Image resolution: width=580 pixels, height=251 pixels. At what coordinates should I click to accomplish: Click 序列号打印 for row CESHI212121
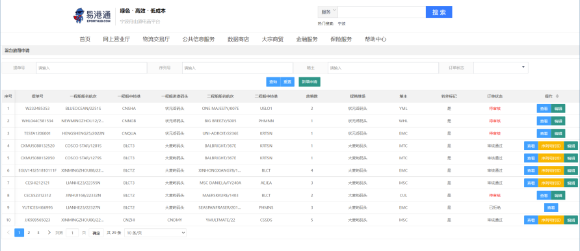point(551,183)
